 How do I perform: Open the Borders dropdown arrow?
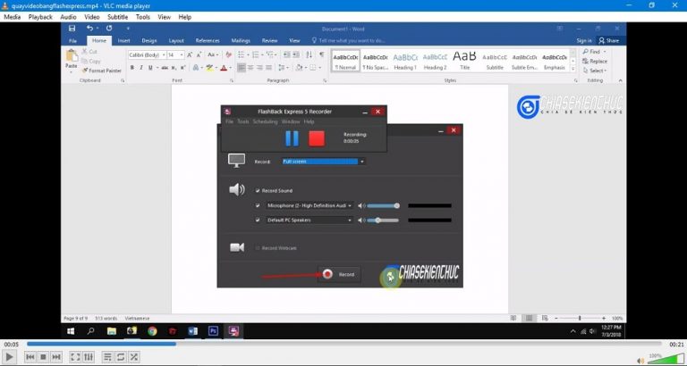[x=320, y=68]
